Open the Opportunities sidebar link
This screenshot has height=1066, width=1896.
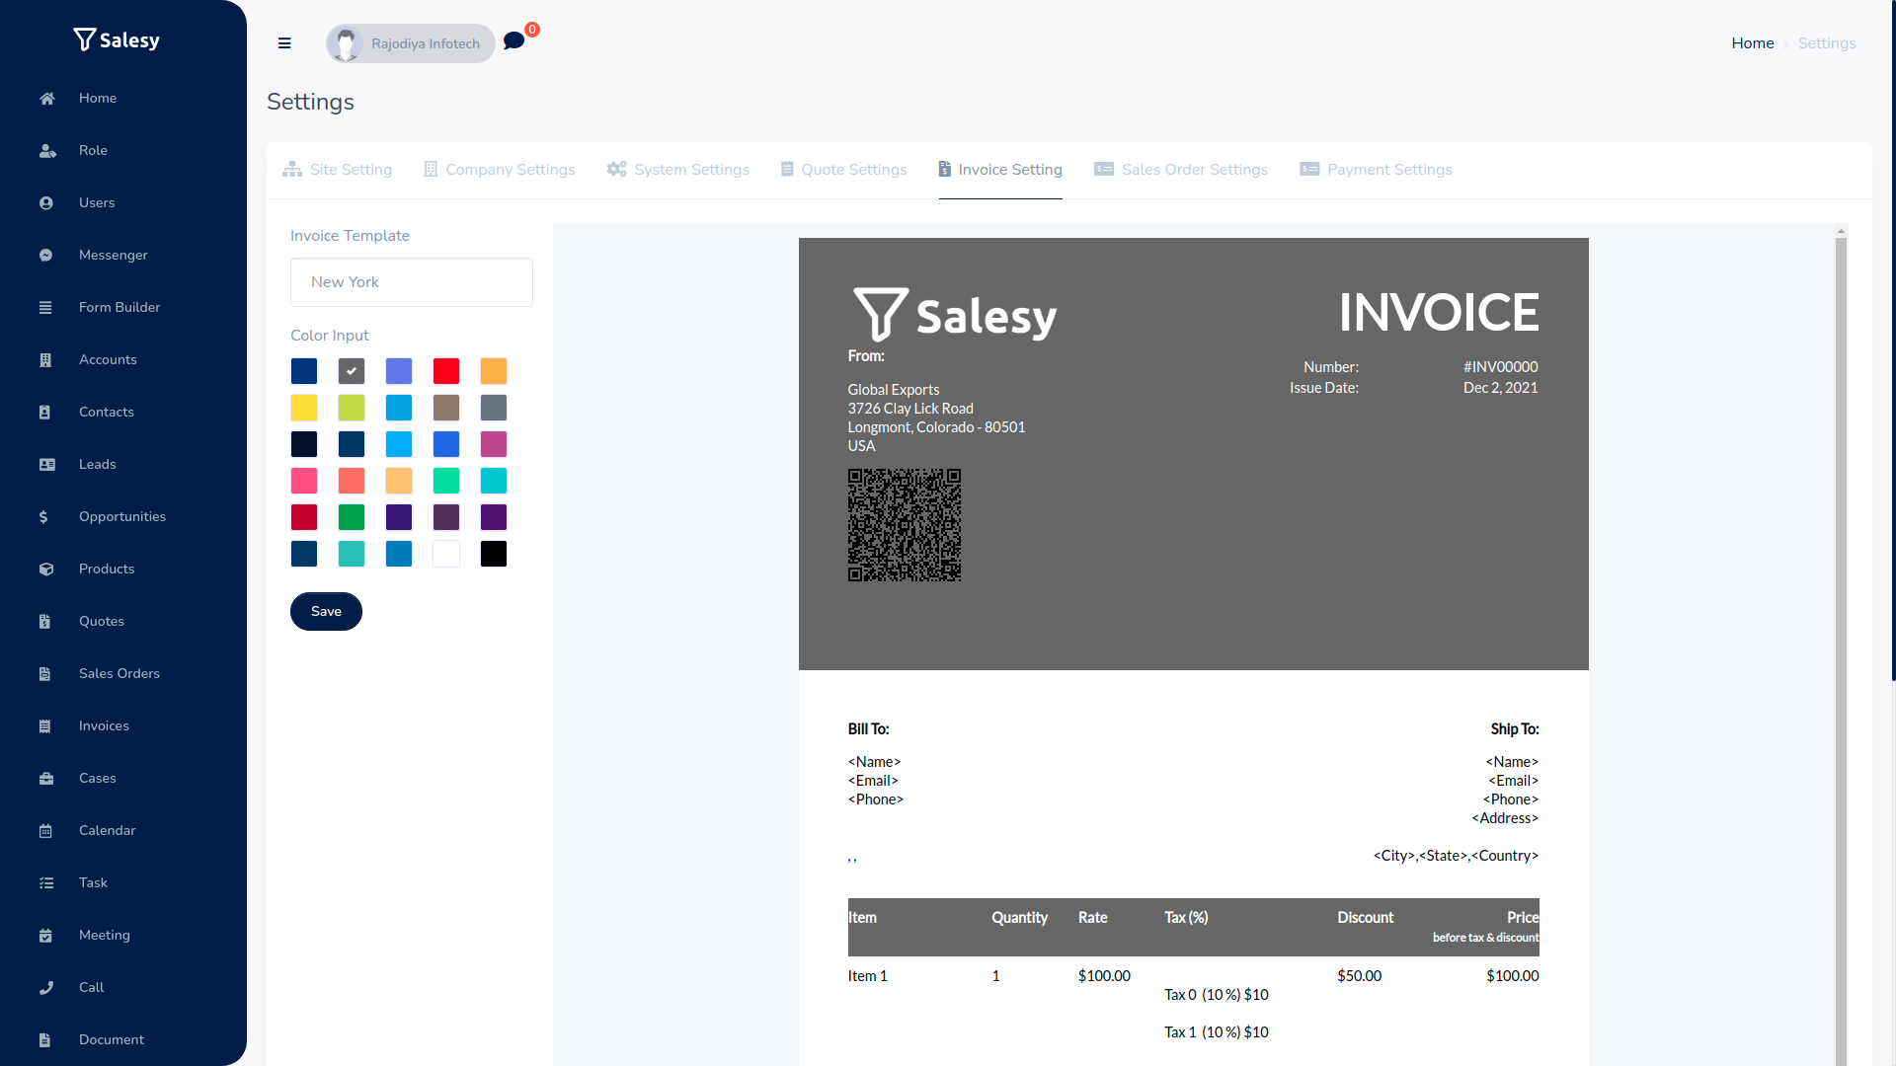[122, 516]
